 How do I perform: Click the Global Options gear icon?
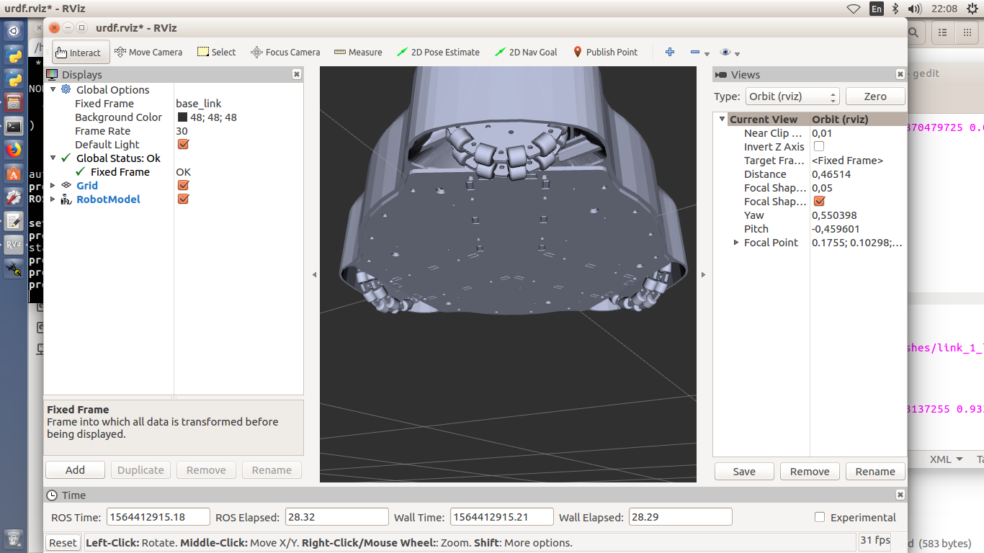coord(66,89)
